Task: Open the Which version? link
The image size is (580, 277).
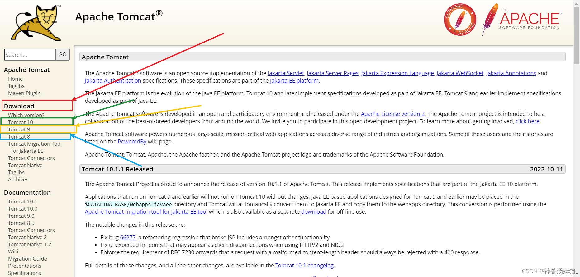Action: coord(26,115)
